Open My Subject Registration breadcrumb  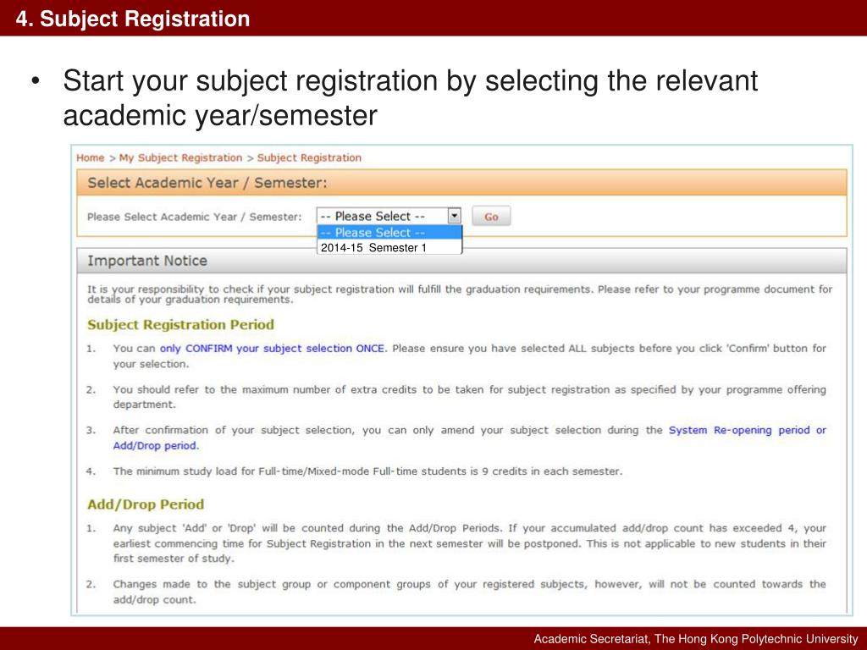[x=181, y=157]
